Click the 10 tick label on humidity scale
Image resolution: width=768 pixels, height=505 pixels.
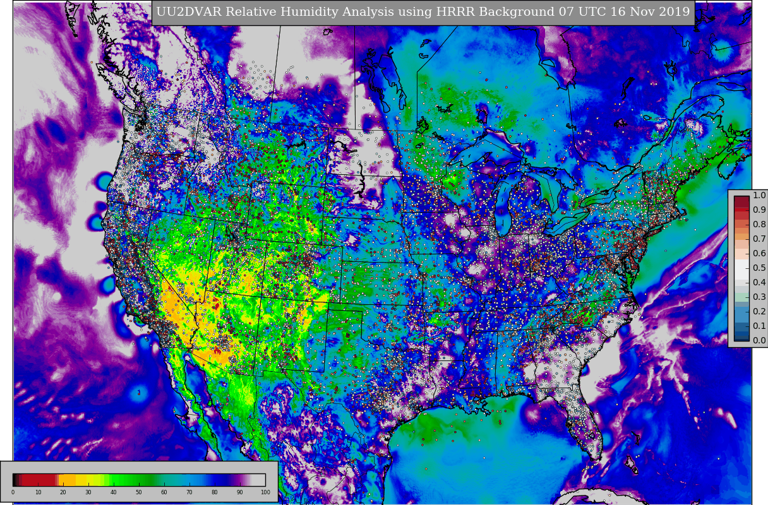[38, 492]
